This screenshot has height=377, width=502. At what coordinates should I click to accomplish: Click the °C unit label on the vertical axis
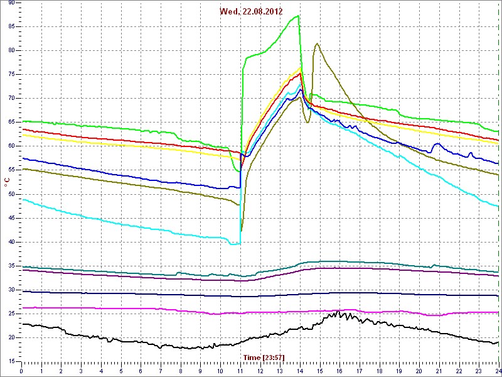tap(6, 183)
